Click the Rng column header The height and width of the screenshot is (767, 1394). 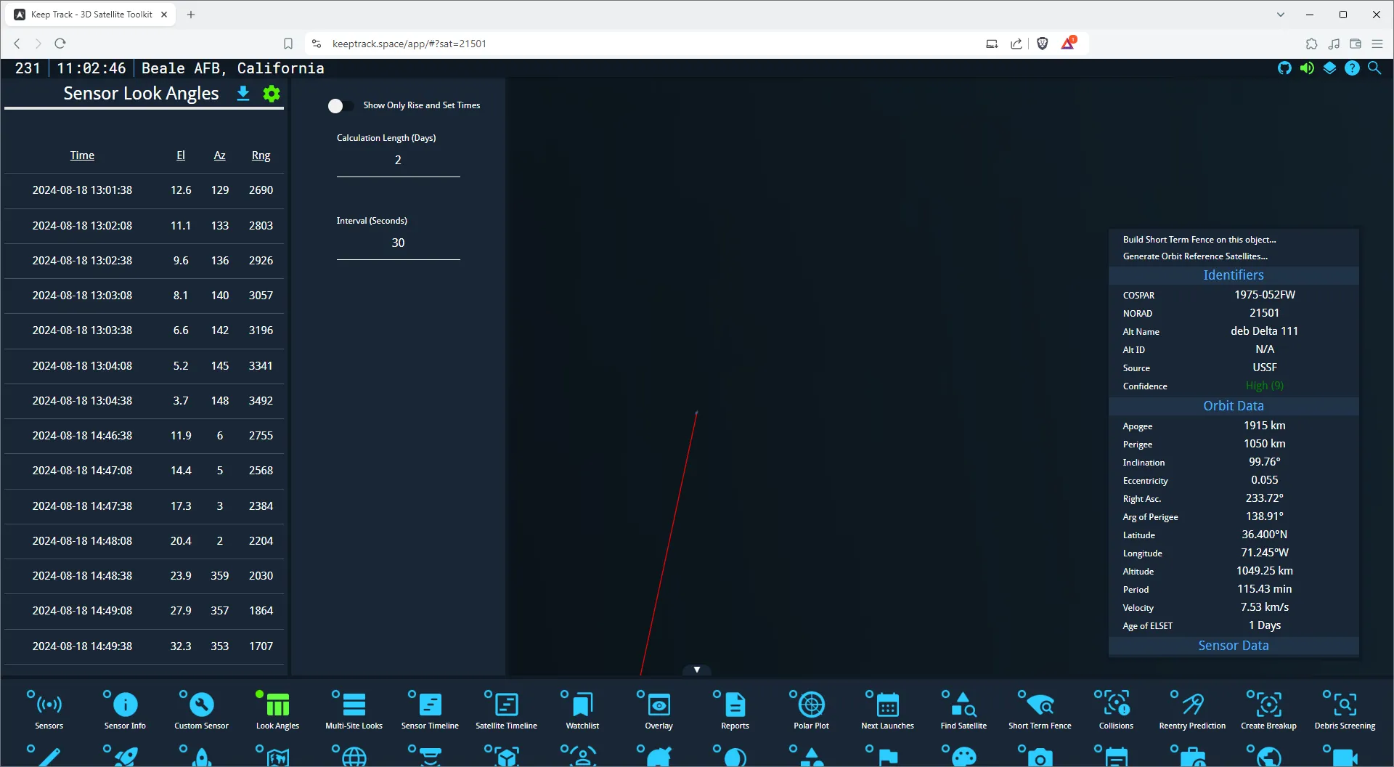point(261,155)
